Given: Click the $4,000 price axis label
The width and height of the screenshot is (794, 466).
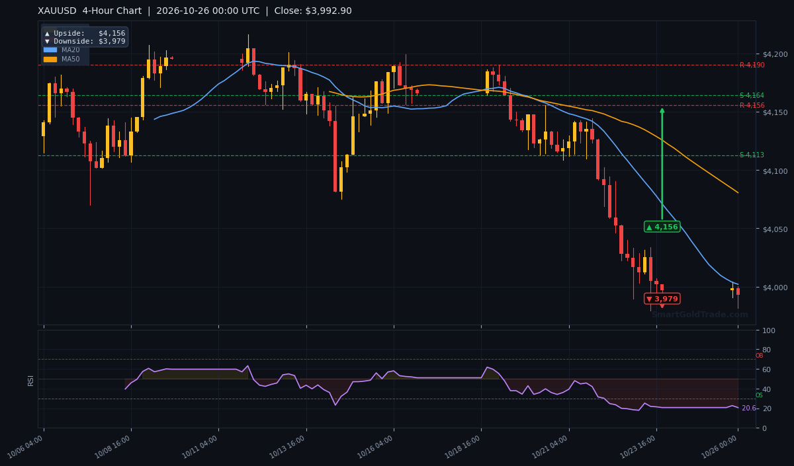Looking at the screenshot, I should [775, 287].
